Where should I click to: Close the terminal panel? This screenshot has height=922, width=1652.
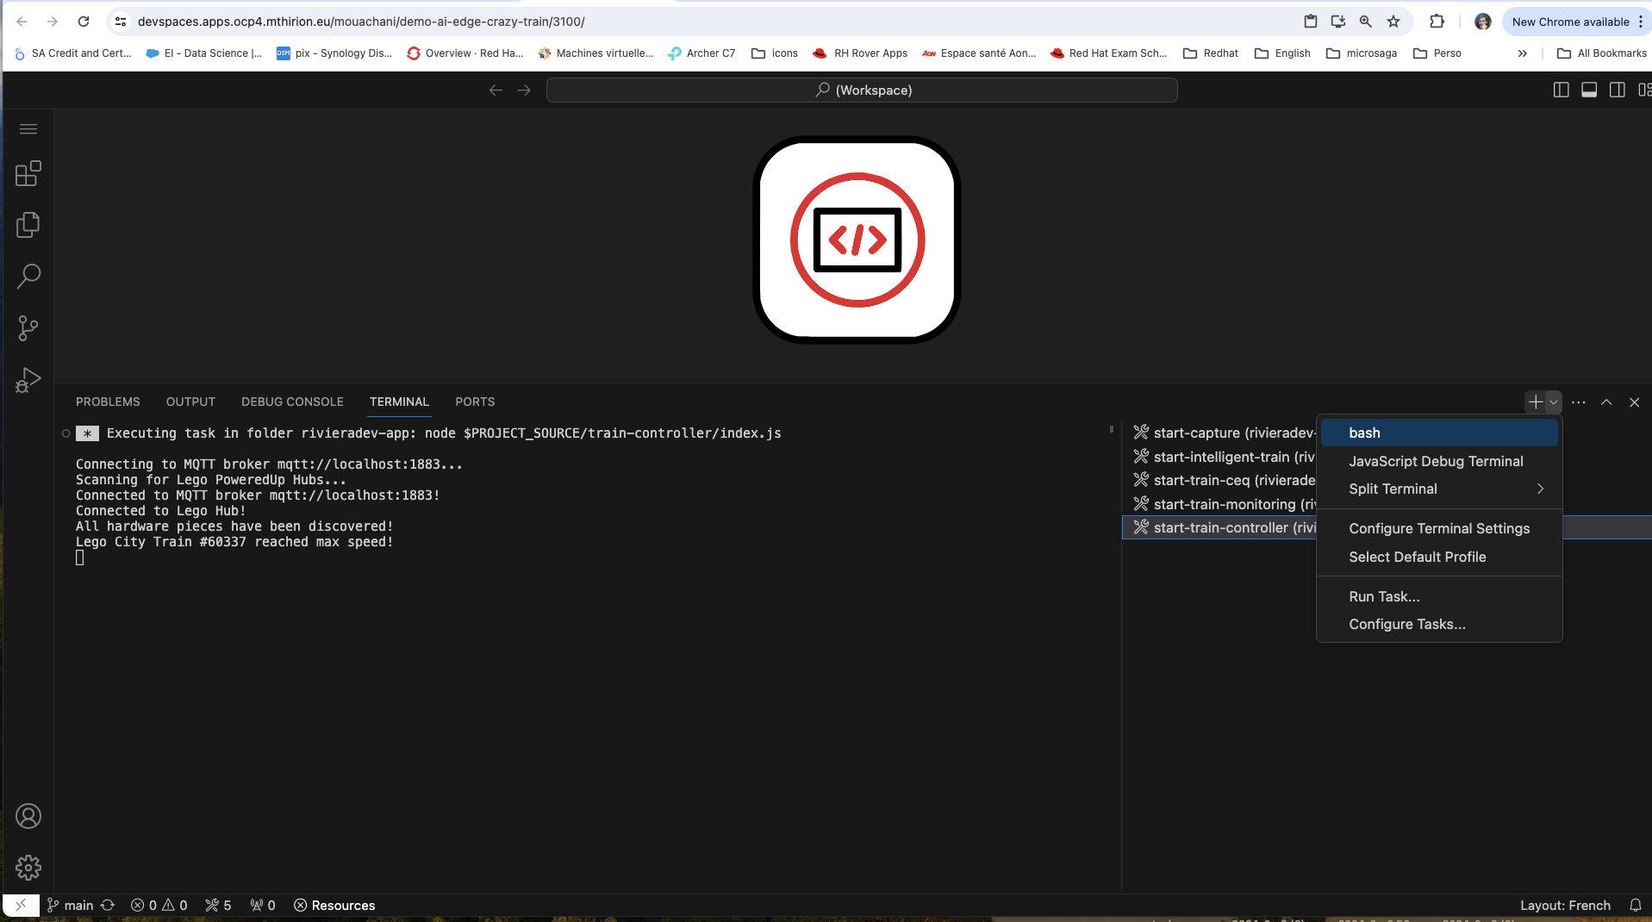coord(1634,402)
